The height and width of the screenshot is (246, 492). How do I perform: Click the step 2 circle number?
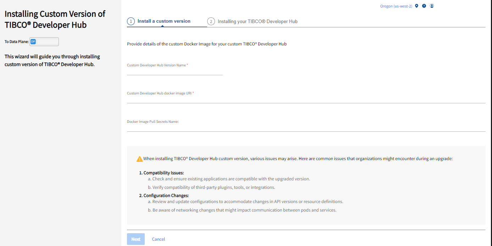coord(211,22)
